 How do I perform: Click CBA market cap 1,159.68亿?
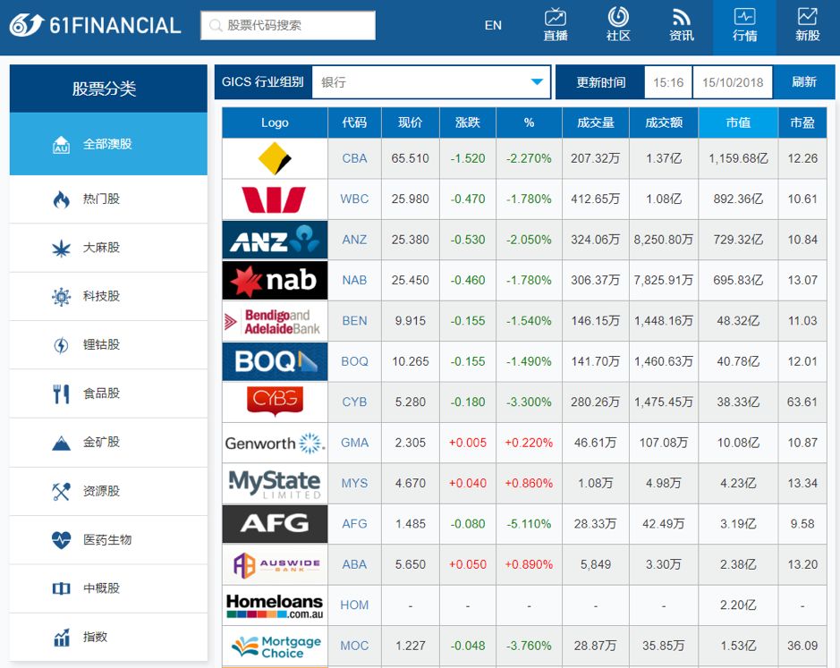pos(738,158)
